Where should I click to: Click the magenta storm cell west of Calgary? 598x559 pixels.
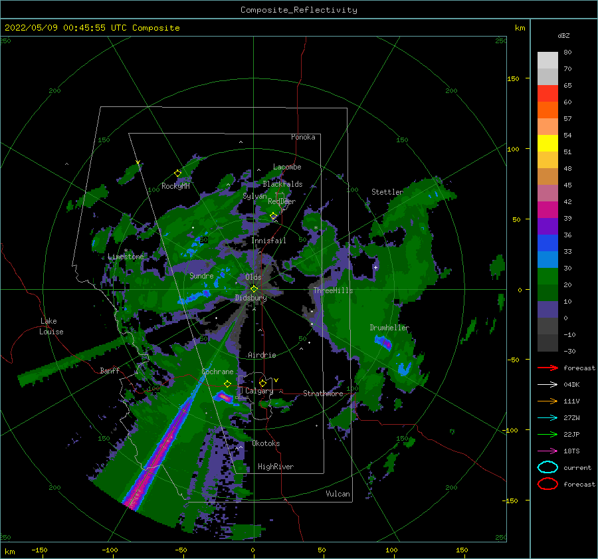coord(224,397)
